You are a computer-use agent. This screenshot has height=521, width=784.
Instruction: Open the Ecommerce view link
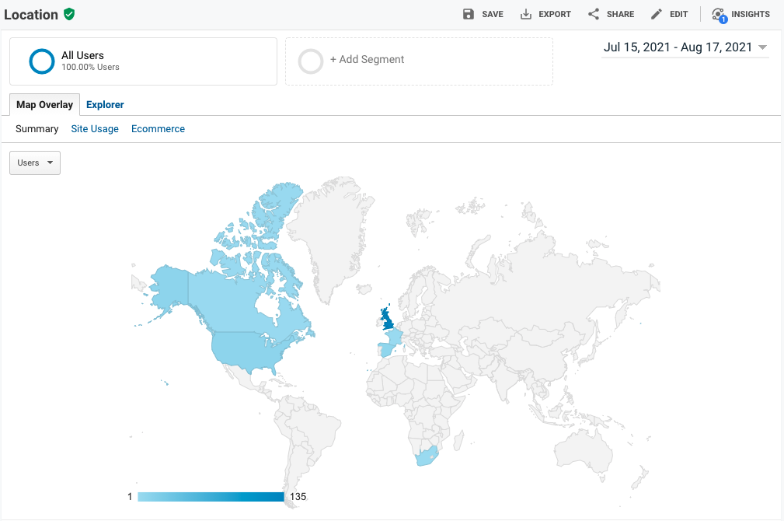(158, 128)
